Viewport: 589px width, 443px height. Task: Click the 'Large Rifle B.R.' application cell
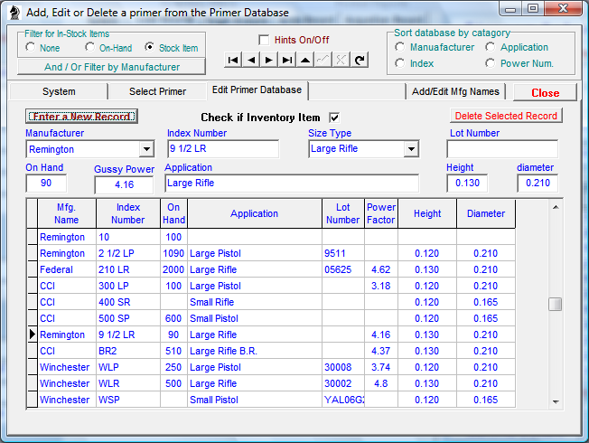(255, 351)
